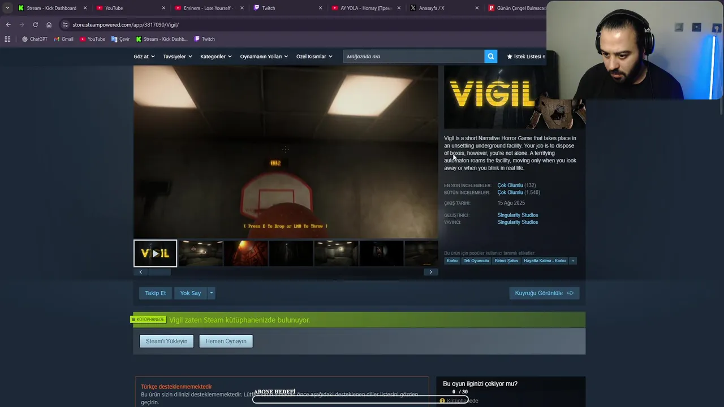The image size is (724, 407).
Task: Close the Stream - Kick Dashboard tab
Action: [85, 8]
